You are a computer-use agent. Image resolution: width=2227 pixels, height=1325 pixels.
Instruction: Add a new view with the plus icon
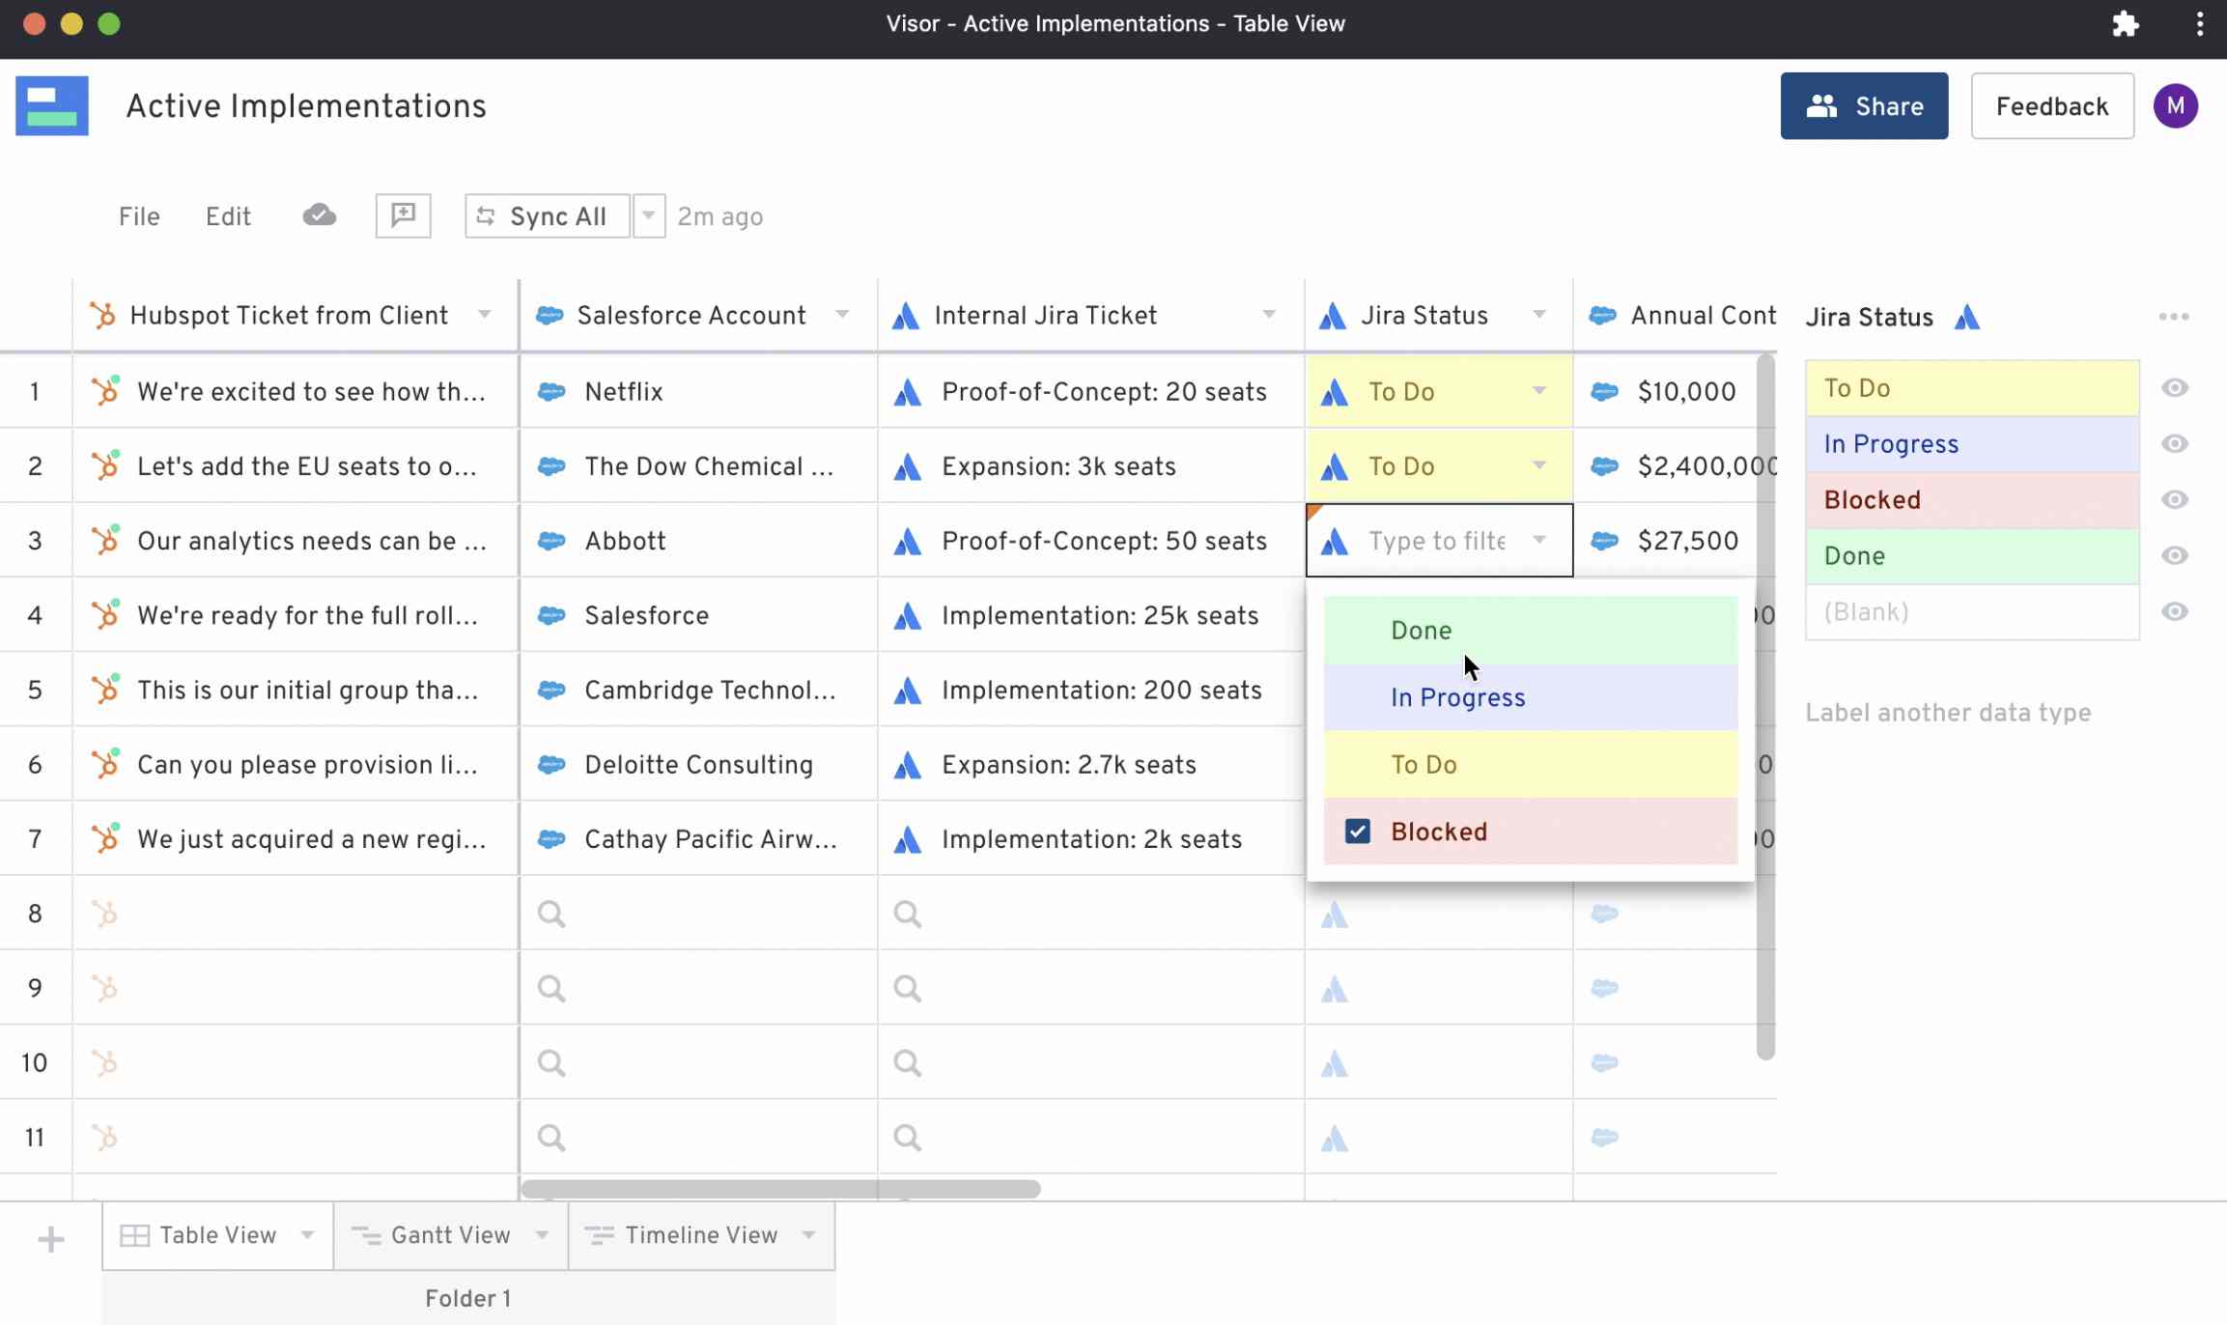tap(50, 1238)
